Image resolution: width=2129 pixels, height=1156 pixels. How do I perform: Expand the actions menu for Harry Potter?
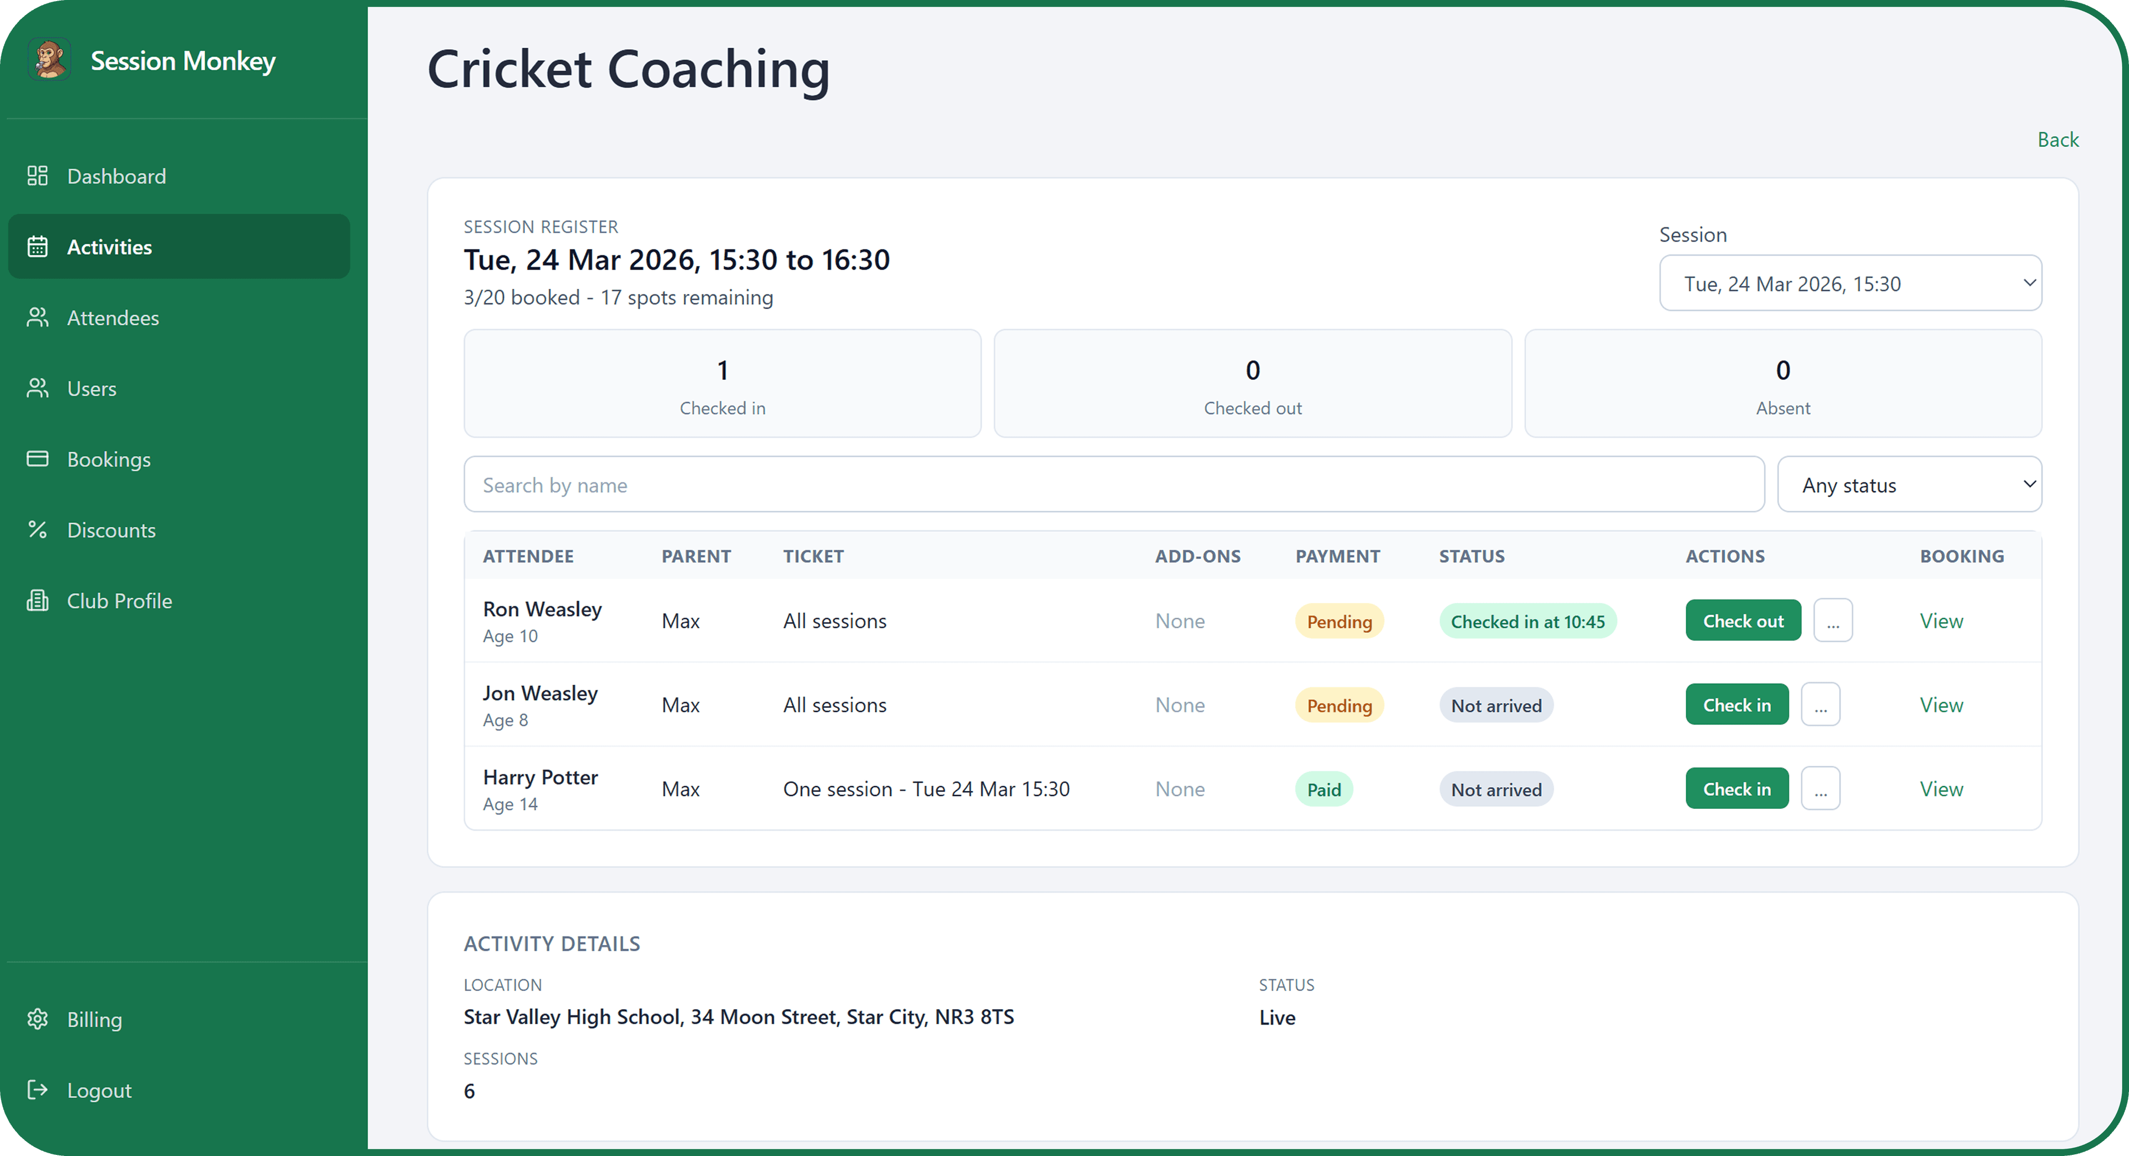(x=1820, y=788)
